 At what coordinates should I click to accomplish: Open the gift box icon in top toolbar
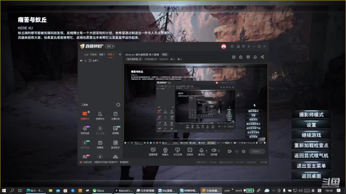pyautogui.click(x=234, y=57)
